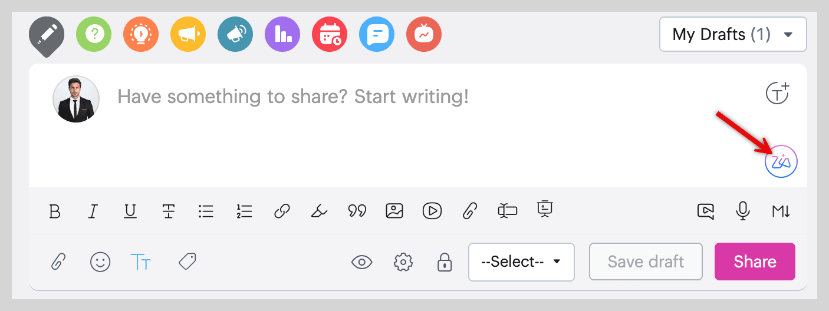Expand the --Select-- dropdown
The height and width of the screenshot is (311, 829).
point(521,262)
